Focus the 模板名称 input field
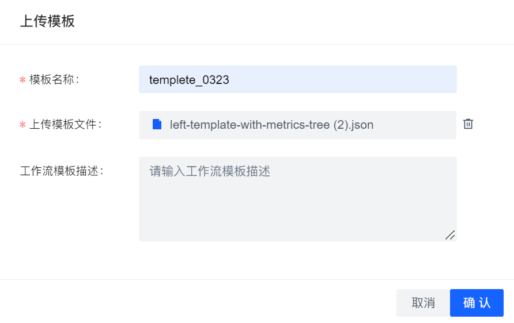 click(298, 79)
